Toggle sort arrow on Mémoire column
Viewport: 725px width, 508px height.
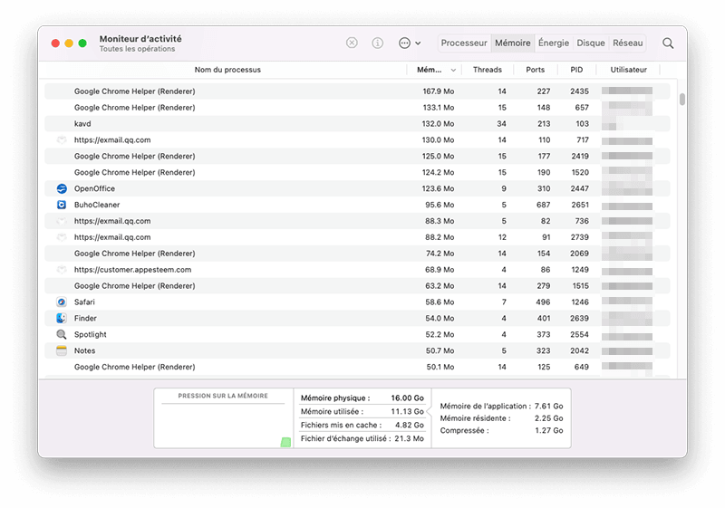pyautogui.click(x=454, y=70)
